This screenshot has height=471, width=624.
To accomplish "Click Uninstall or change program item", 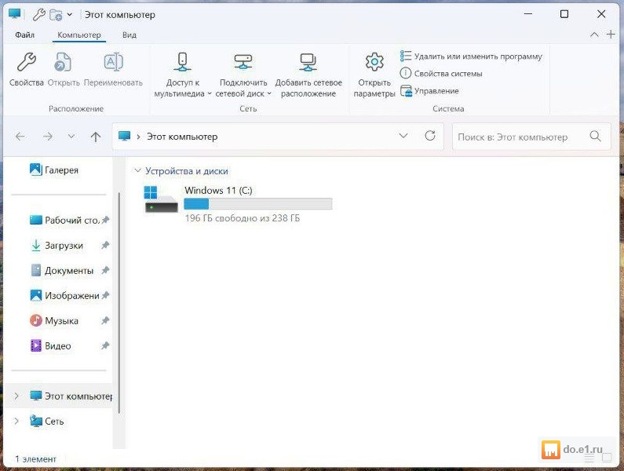I will point(471,57).
